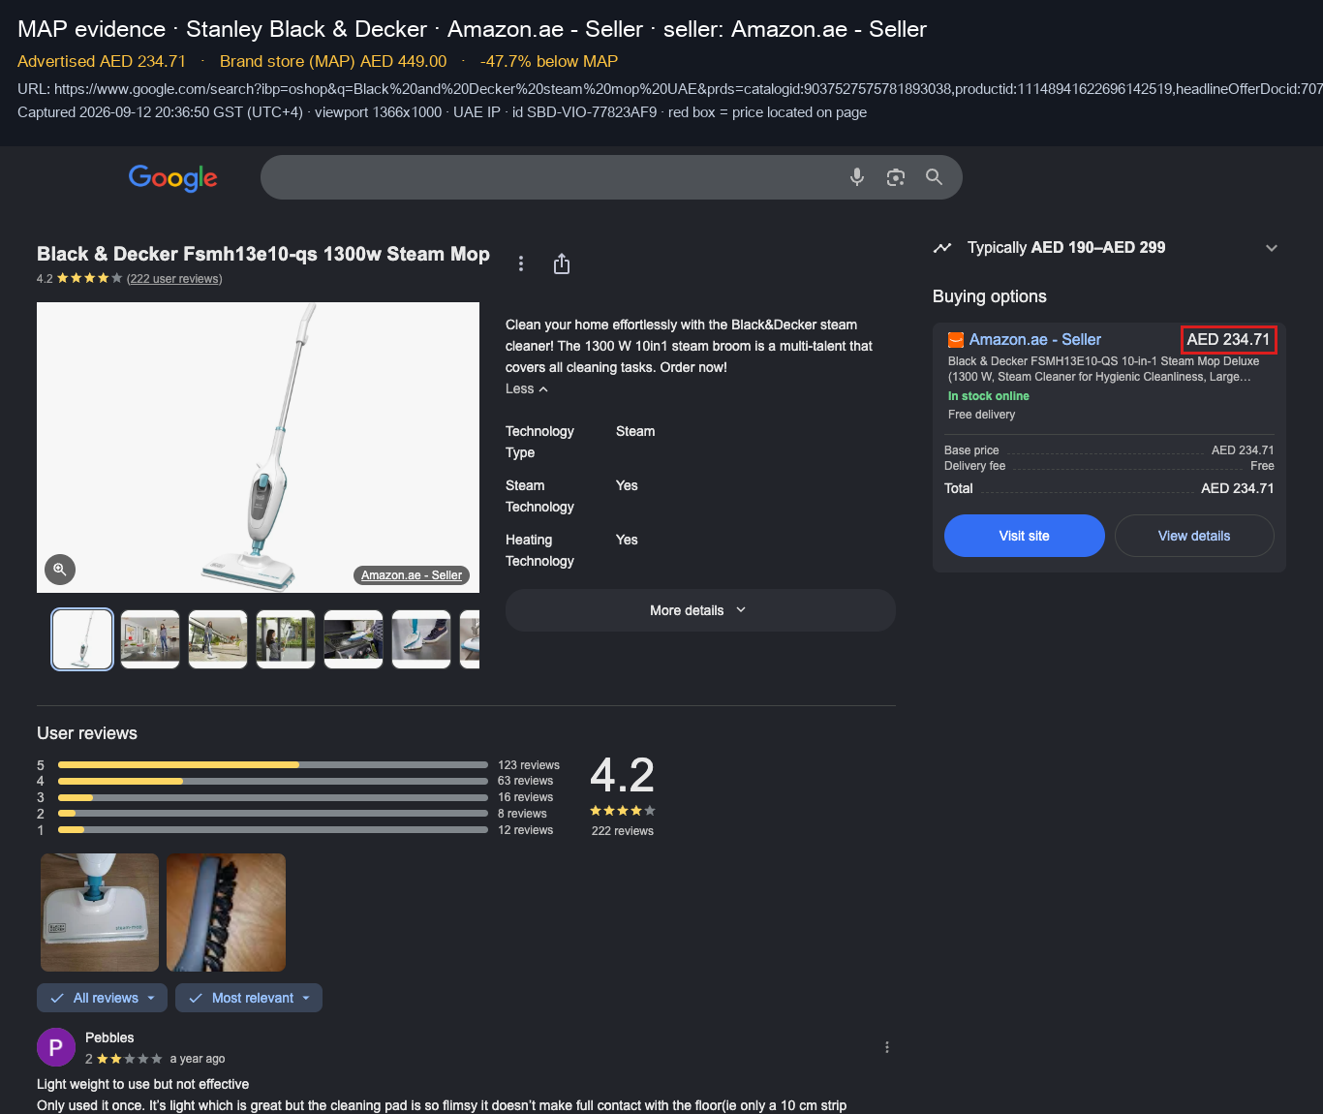Click the View details button

pos(1194,536)
